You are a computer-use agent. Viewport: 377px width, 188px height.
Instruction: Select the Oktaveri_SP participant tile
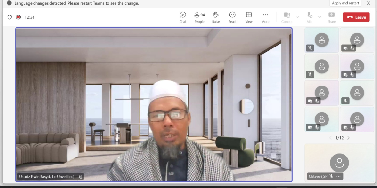pyautogui.click(x=339, y=163)
